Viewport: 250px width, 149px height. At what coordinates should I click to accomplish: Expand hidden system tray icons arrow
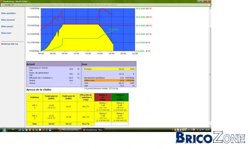(x=172, y=130)
